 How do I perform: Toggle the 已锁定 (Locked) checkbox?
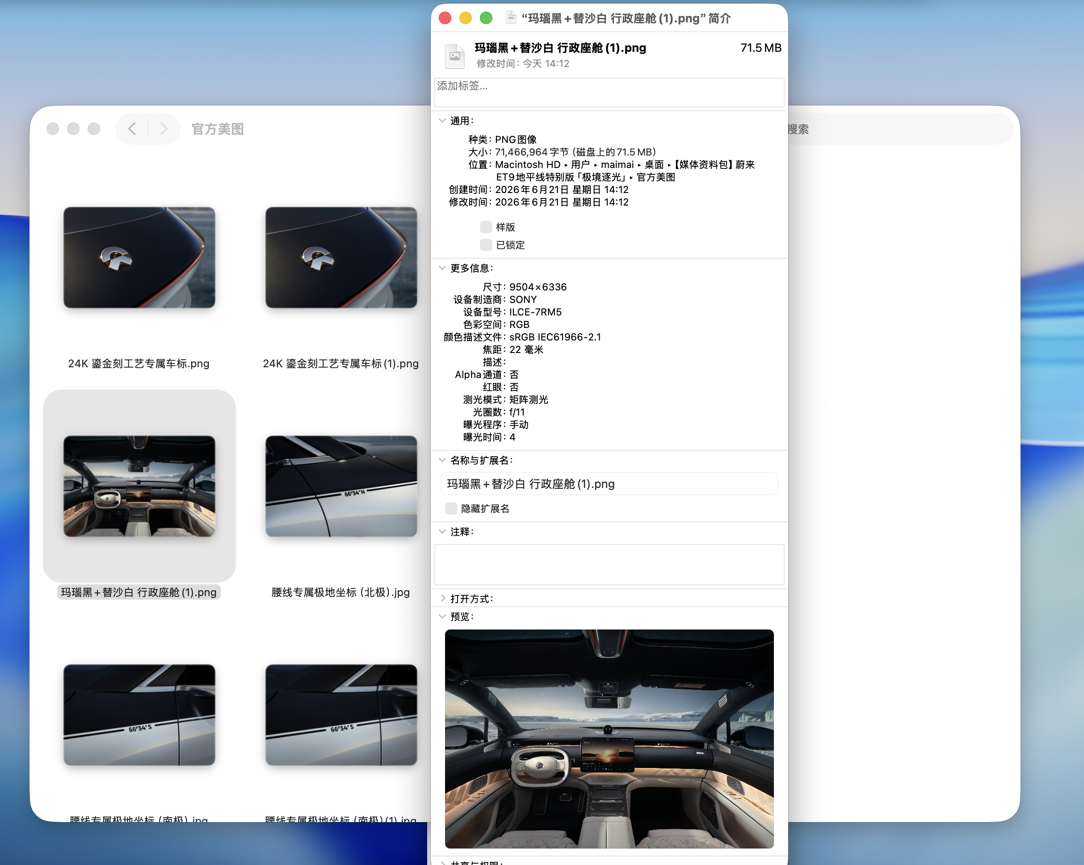click(x=486, y=245)
